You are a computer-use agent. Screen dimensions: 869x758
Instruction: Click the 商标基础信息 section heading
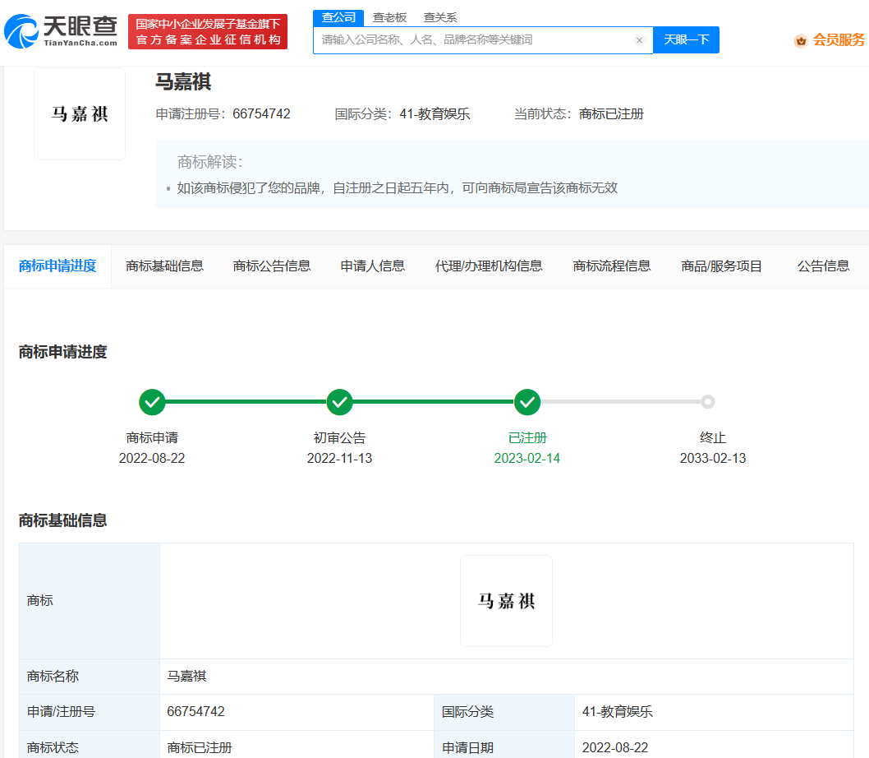pyautogui.click(x=62, y=520)
